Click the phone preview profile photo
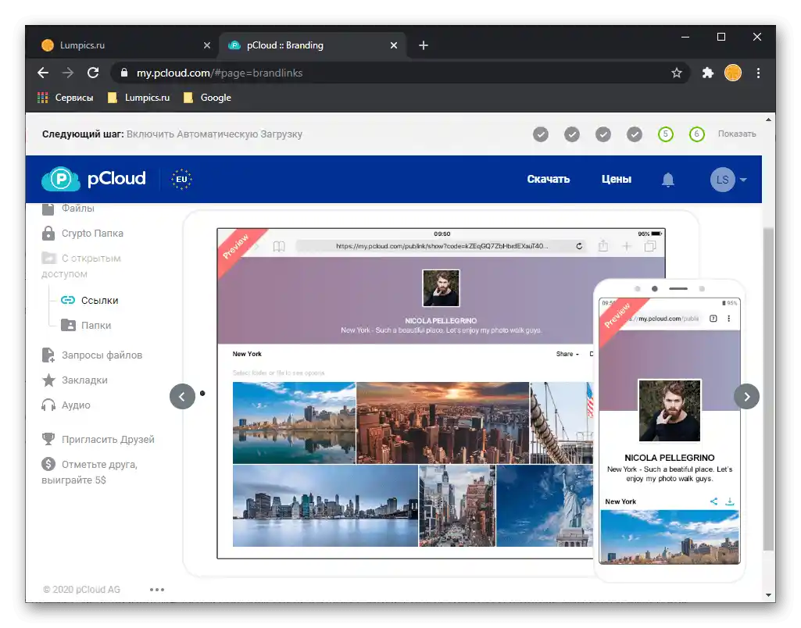The image size is (801, 628). point(670,411)
